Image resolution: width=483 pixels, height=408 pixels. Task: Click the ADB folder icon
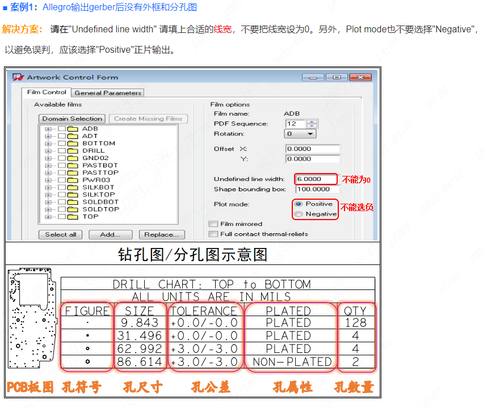pos(73,129)
